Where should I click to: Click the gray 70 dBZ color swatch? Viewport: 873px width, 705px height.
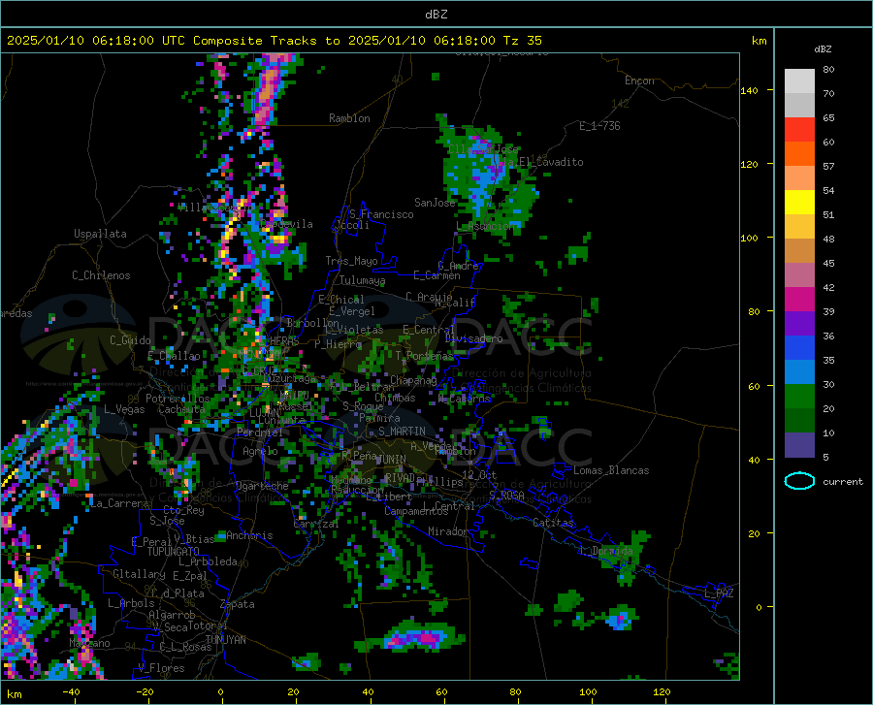click(x=799, y=105)
